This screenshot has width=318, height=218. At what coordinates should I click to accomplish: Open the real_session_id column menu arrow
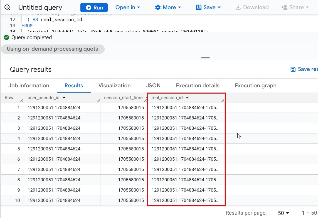pos(188,98)
